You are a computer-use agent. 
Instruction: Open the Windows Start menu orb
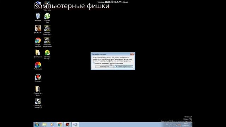37,125
